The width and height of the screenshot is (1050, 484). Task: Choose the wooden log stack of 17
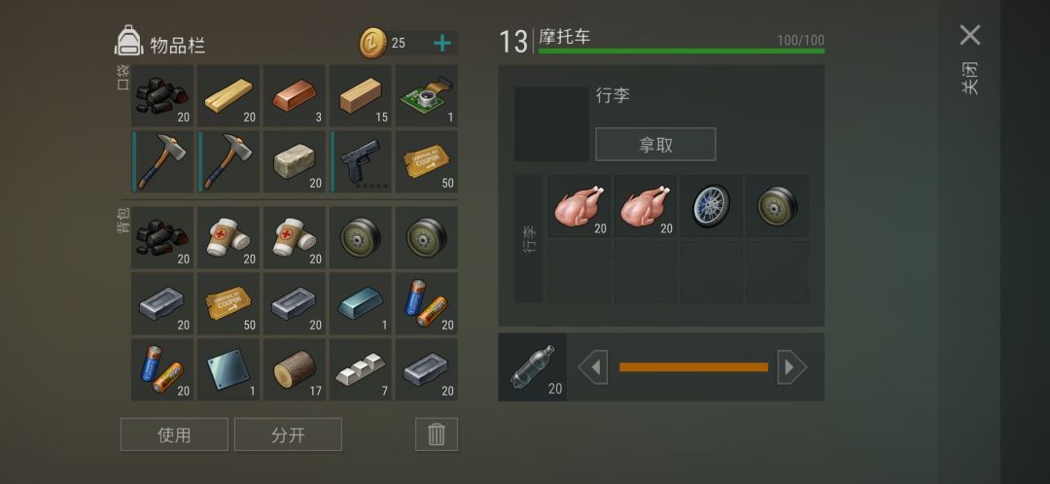pyautogui.click(x=295, y=369)
